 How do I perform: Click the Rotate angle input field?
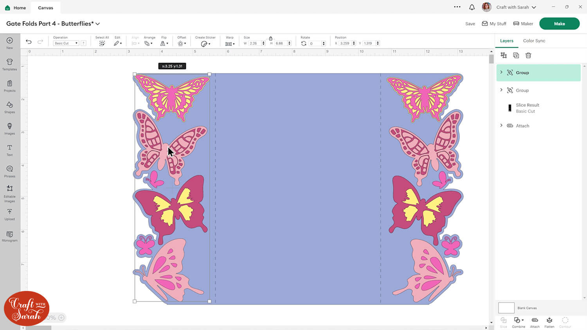click(x=315, y=43)
